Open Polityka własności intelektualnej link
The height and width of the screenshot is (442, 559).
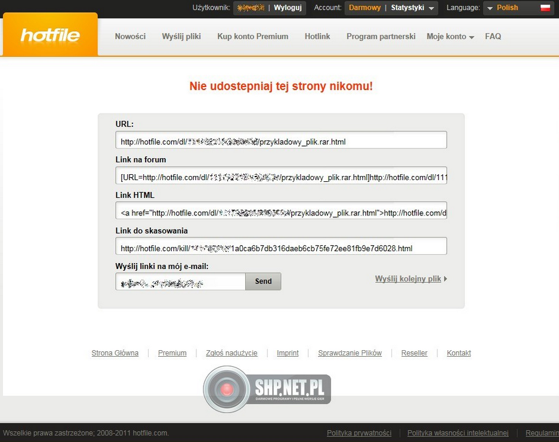[x=458, y=433]
